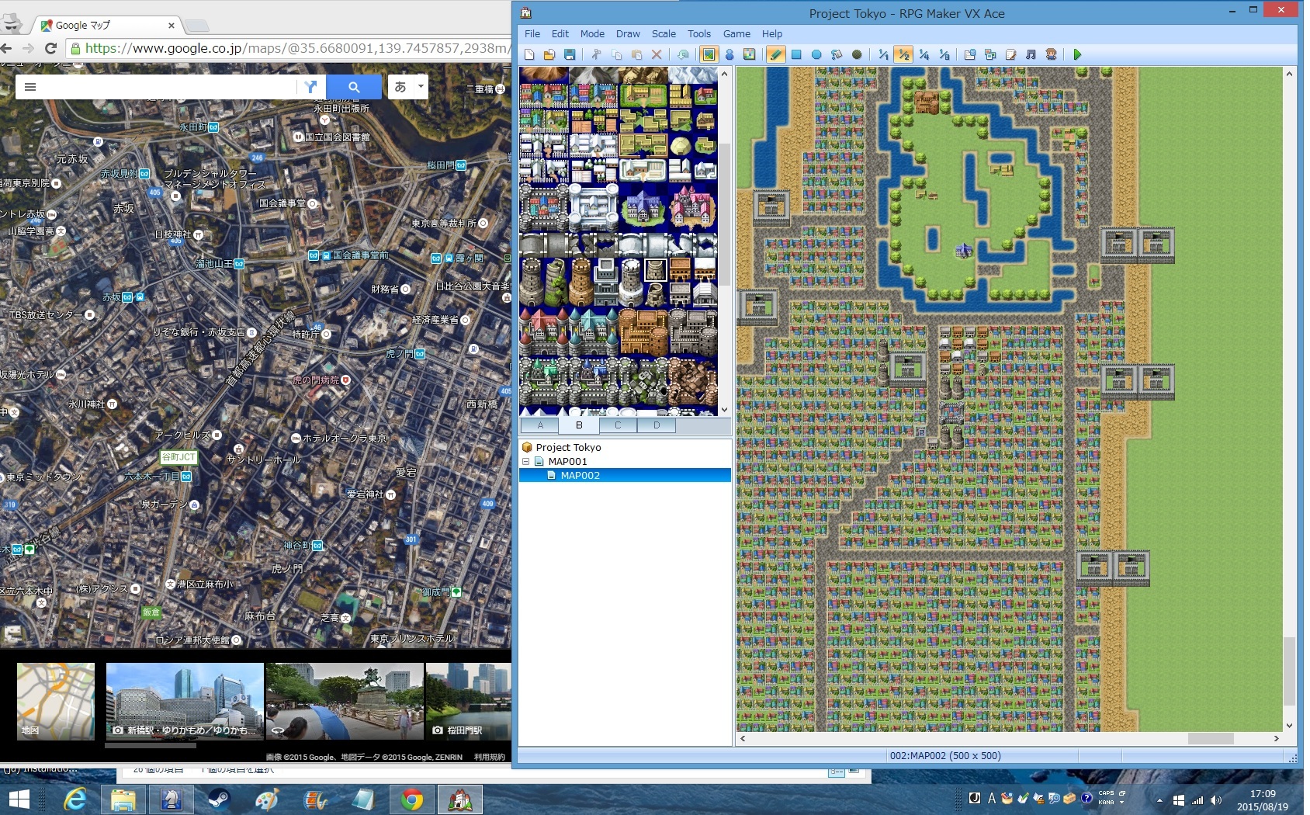Switch to Map editing mode

coord(709,54)
